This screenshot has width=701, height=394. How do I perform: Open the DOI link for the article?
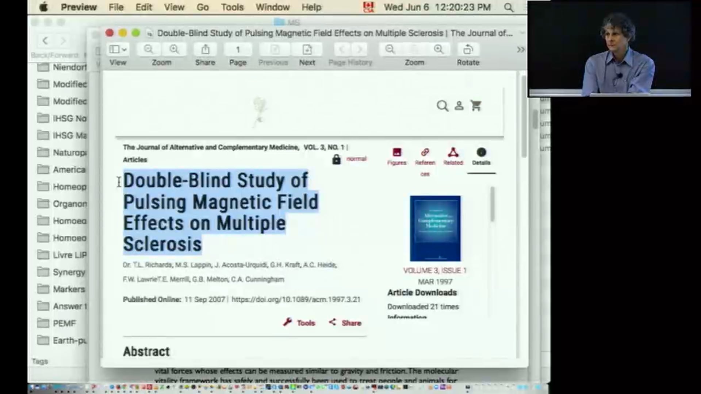pos(296,300)
